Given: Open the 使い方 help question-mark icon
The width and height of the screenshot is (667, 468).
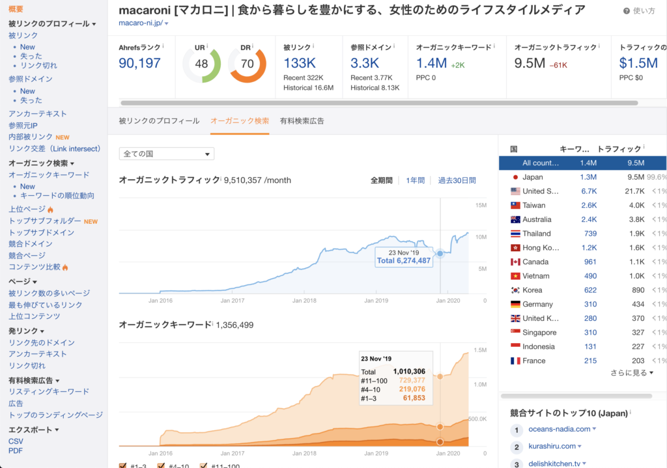Looking at the screenshot, I should coord(626,11).
